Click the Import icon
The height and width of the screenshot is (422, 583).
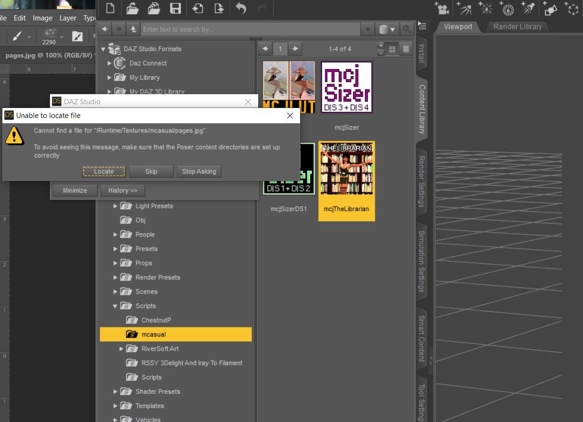[197, 8]
